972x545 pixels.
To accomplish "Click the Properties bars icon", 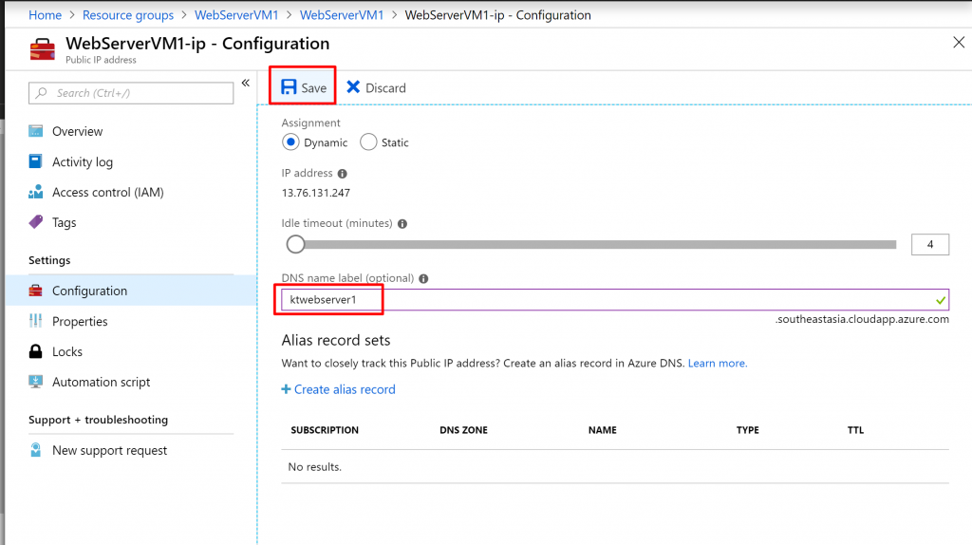I will 36,321.
